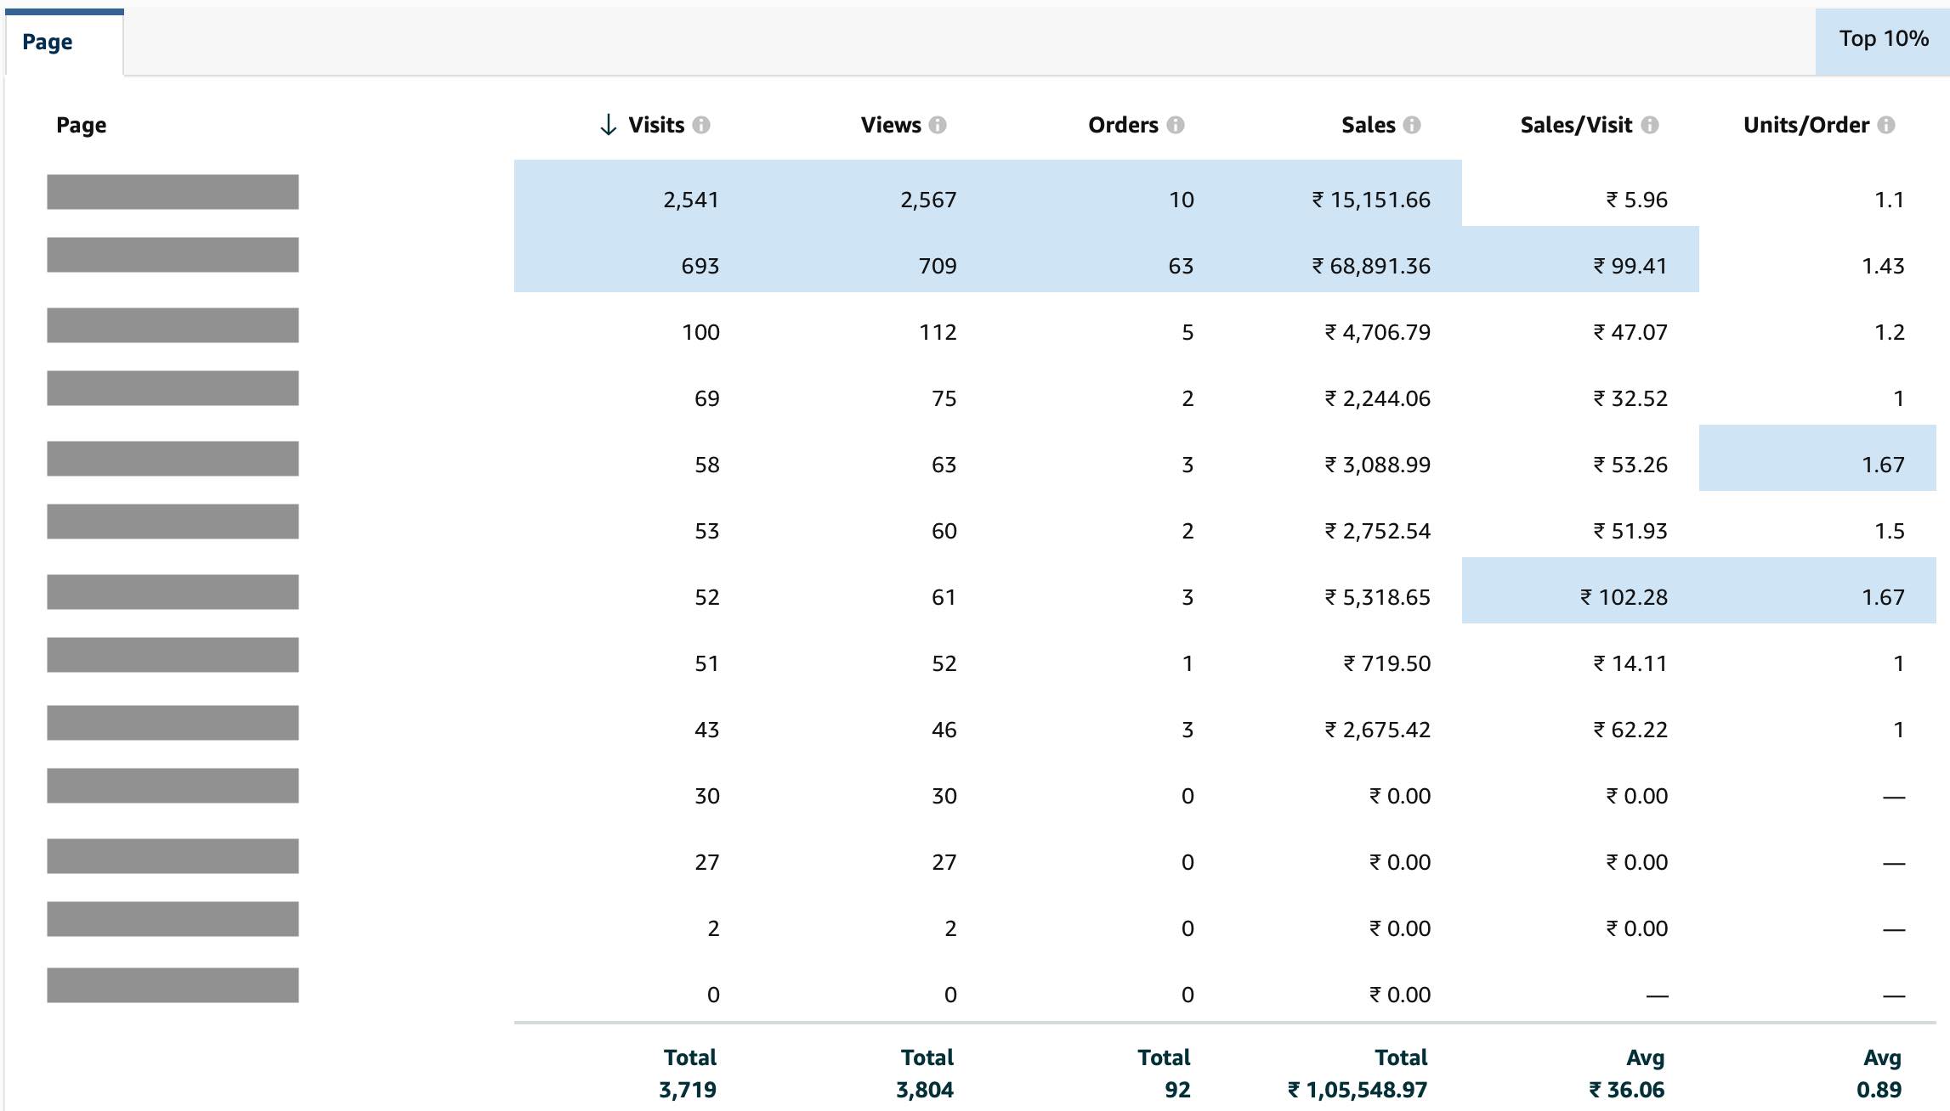Sort by Orders column header
This screenshot has height=1111, width=1950.
(1123, 125)
